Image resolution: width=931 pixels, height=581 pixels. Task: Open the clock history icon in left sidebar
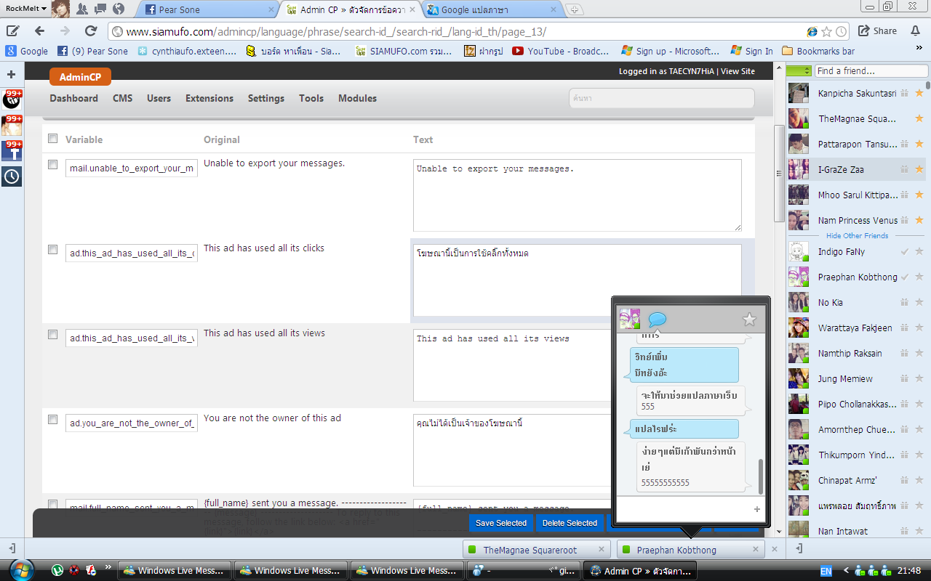pyautogui.click(x=12, y=176)
